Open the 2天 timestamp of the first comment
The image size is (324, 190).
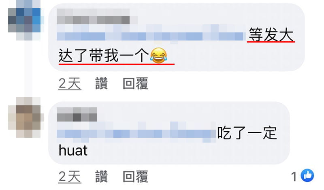click(70, 84)
